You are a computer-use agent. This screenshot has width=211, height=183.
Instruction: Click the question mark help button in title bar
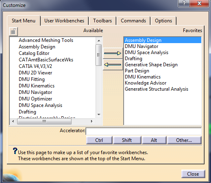tap(184, 3)
